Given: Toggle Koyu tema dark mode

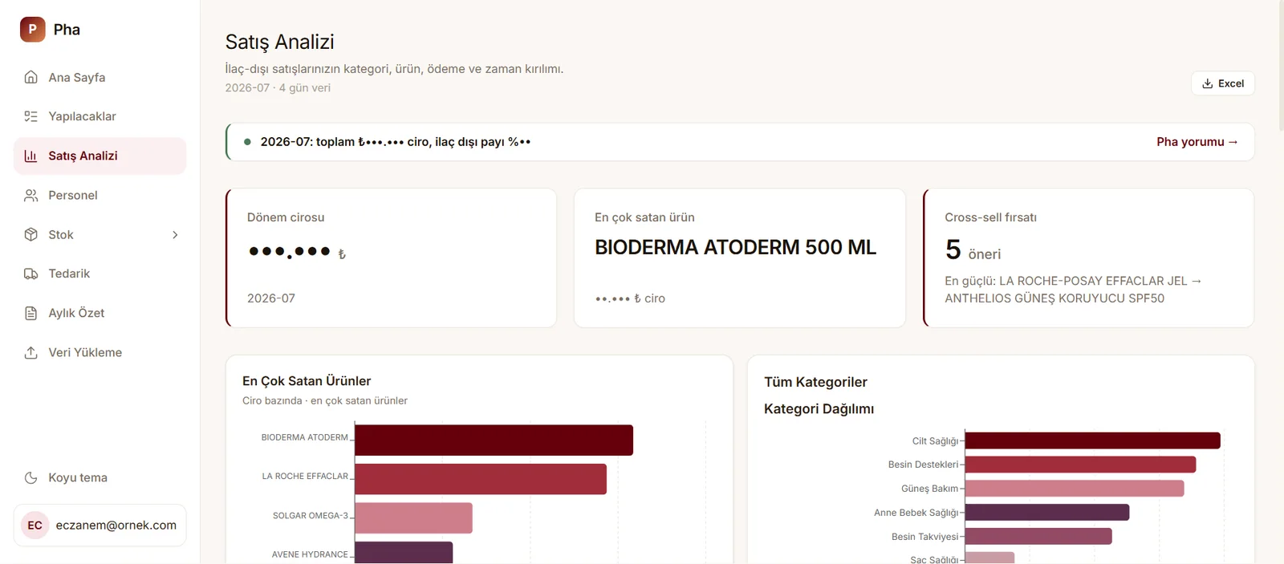Looking at the screenshot, I should (x=100, y=477).
